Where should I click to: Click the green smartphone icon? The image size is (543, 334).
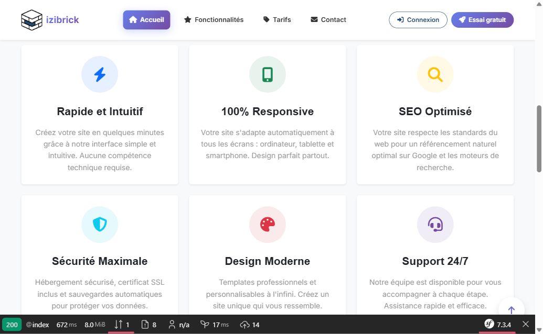tap(268, 74)
